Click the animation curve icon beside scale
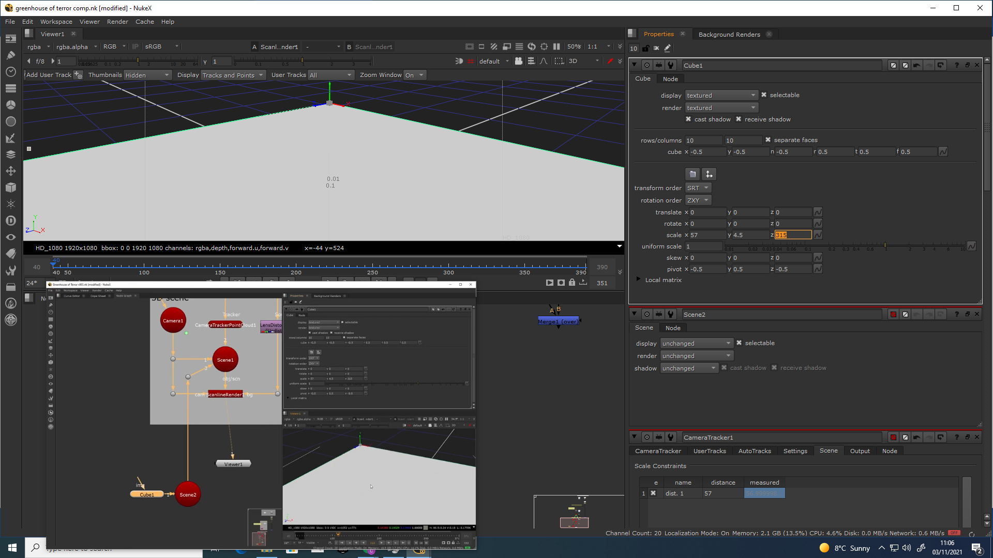Image resolution: width=993 pixels, height=558 pixels. (x=818, y=235)
